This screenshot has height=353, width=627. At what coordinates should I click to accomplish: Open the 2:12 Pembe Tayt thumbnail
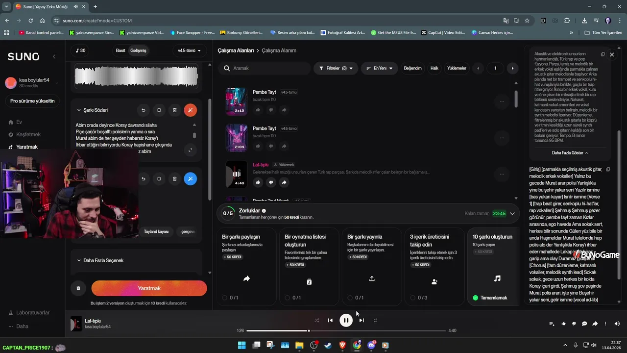tap(236, 101)
